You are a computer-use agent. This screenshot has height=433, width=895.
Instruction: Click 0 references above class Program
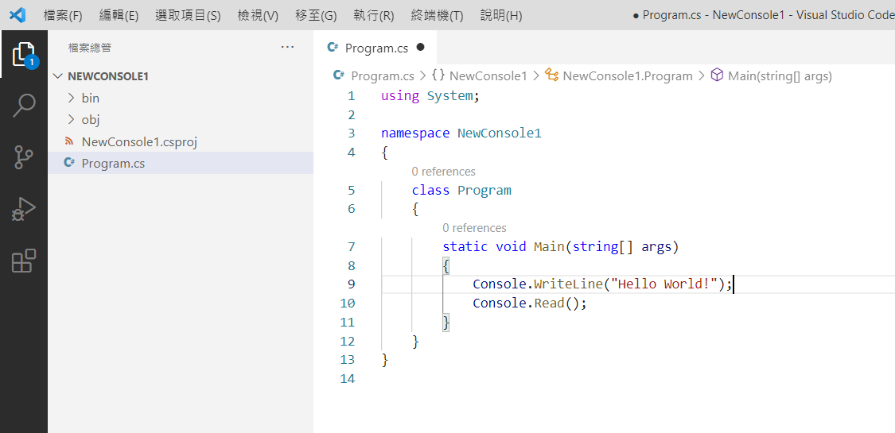(443, 172)
